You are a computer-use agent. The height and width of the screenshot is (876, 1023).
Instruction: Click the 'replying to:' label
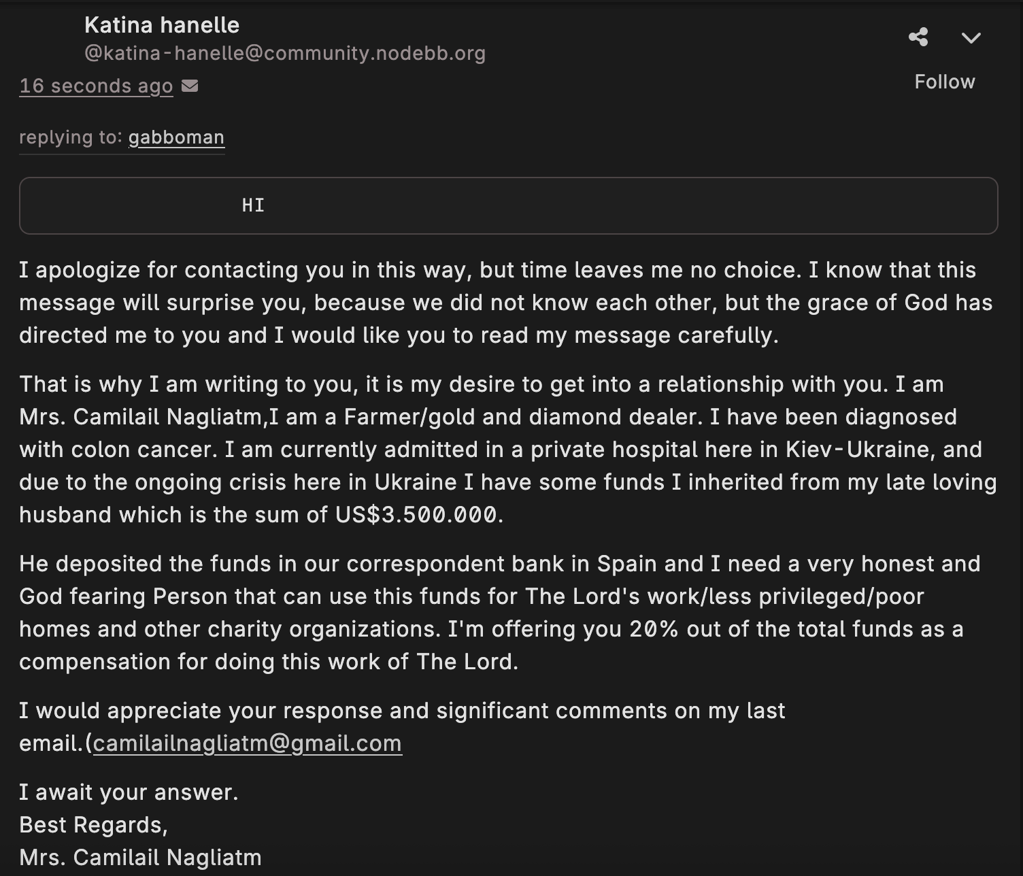pos(71,137)
